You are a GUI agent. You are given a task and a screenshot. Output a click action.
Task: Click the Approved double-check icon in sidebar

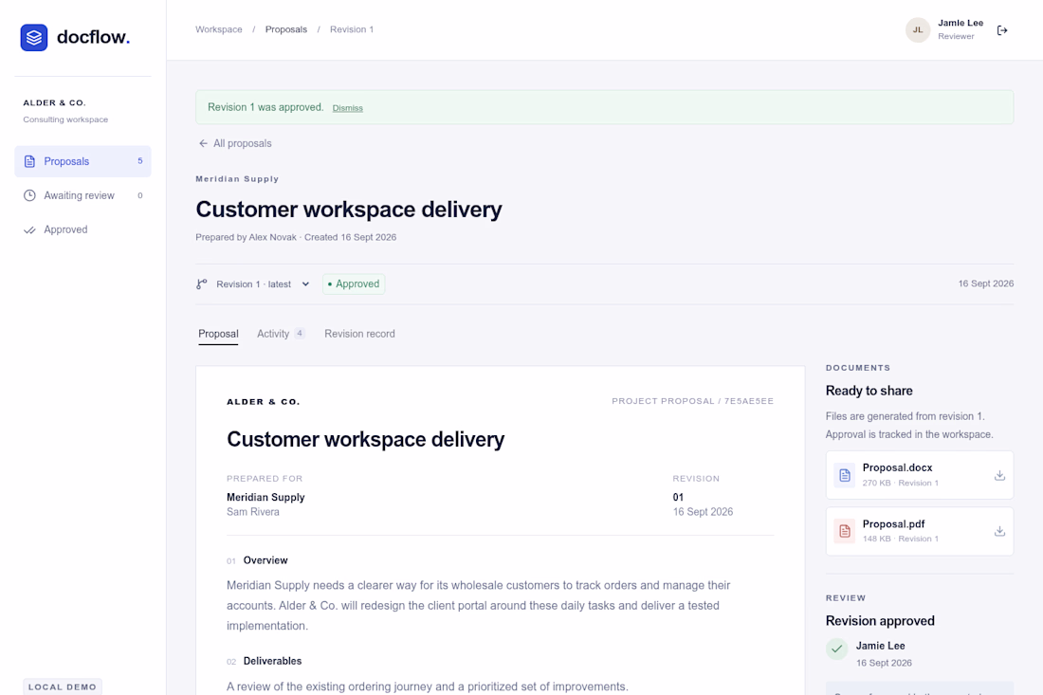click(30, 230)
